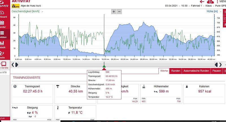Open Tracks route icon in sidebar
This screenshot has height=122, width=226.
coord(2,54)
